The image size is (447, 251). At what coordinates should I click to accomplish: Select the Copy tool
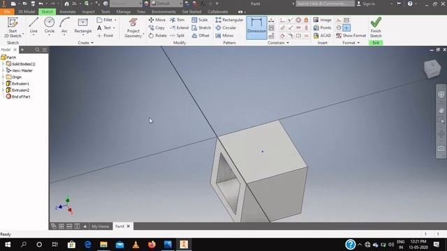[156, 28]
